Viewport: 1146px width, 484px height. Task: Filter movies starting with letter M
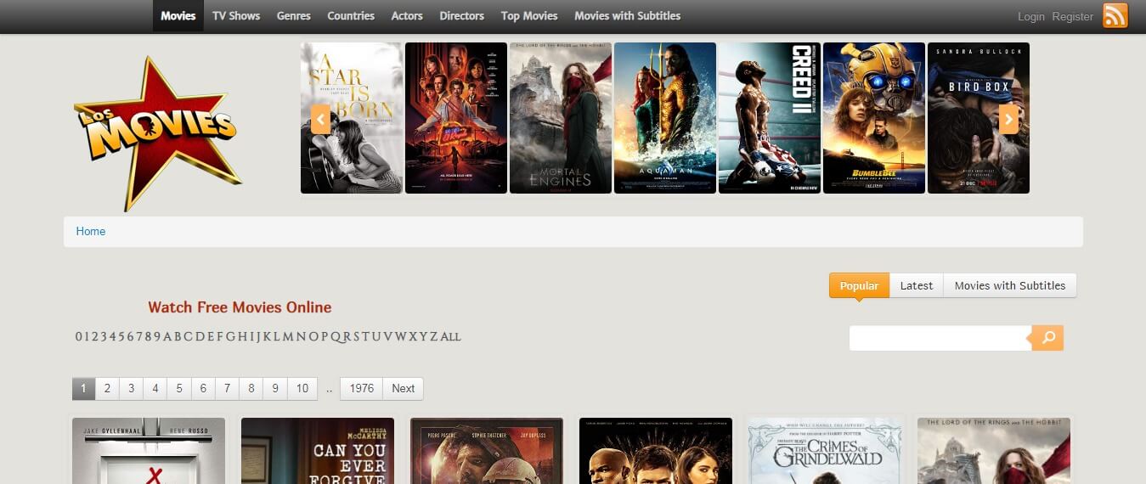click(x=289, y=336)
